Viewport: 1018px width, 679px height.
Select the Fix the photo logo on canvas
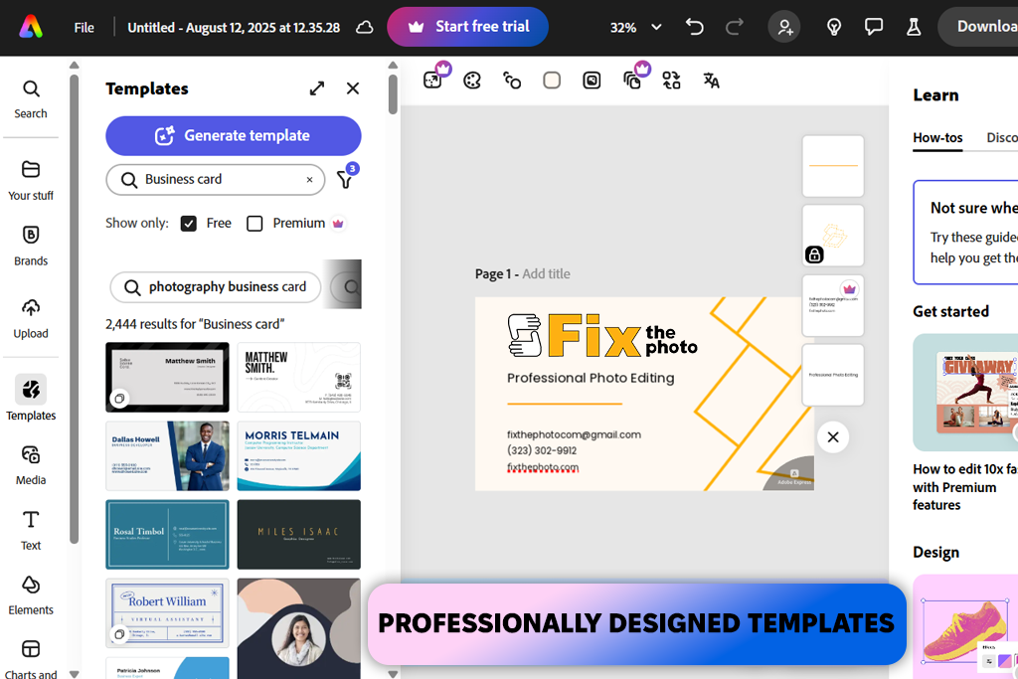click(x=602, y=336)
